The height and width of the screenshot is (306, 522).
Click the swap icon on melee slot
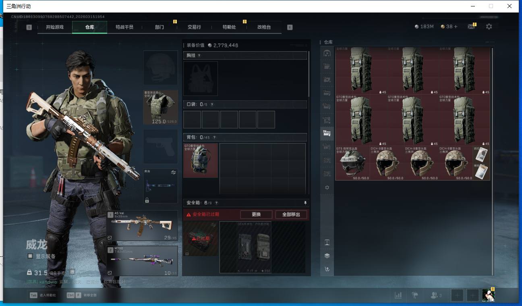pyautogui.click(x=174, y=172)
